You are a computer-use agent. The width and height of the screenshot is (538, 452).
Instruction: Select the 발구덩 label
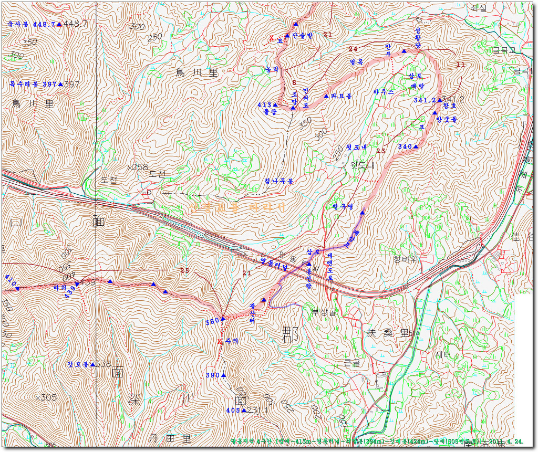tap(343, 206)
